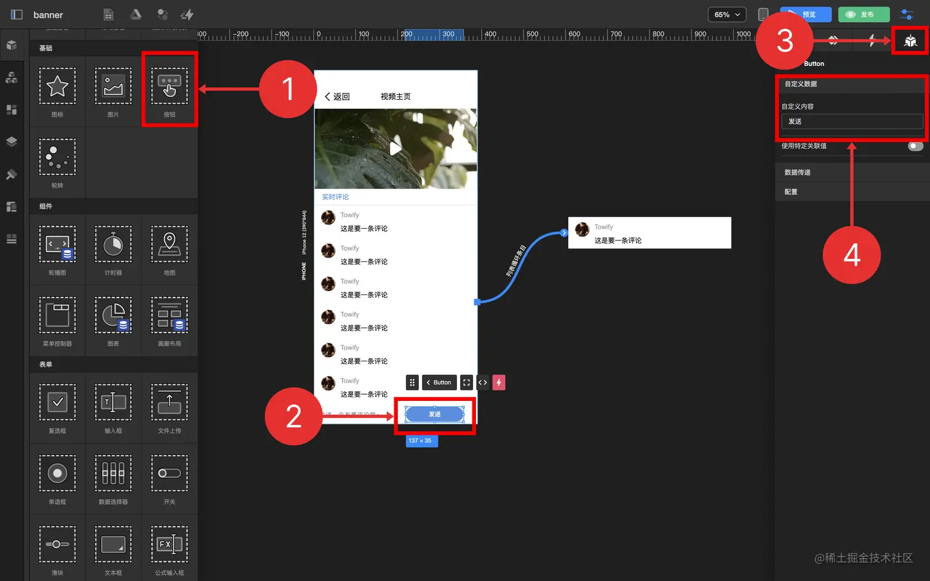The width and height of the screenshot is (930, 581).
Task: Switch to the data cube tab in right panel
Action: click(910, 41)
